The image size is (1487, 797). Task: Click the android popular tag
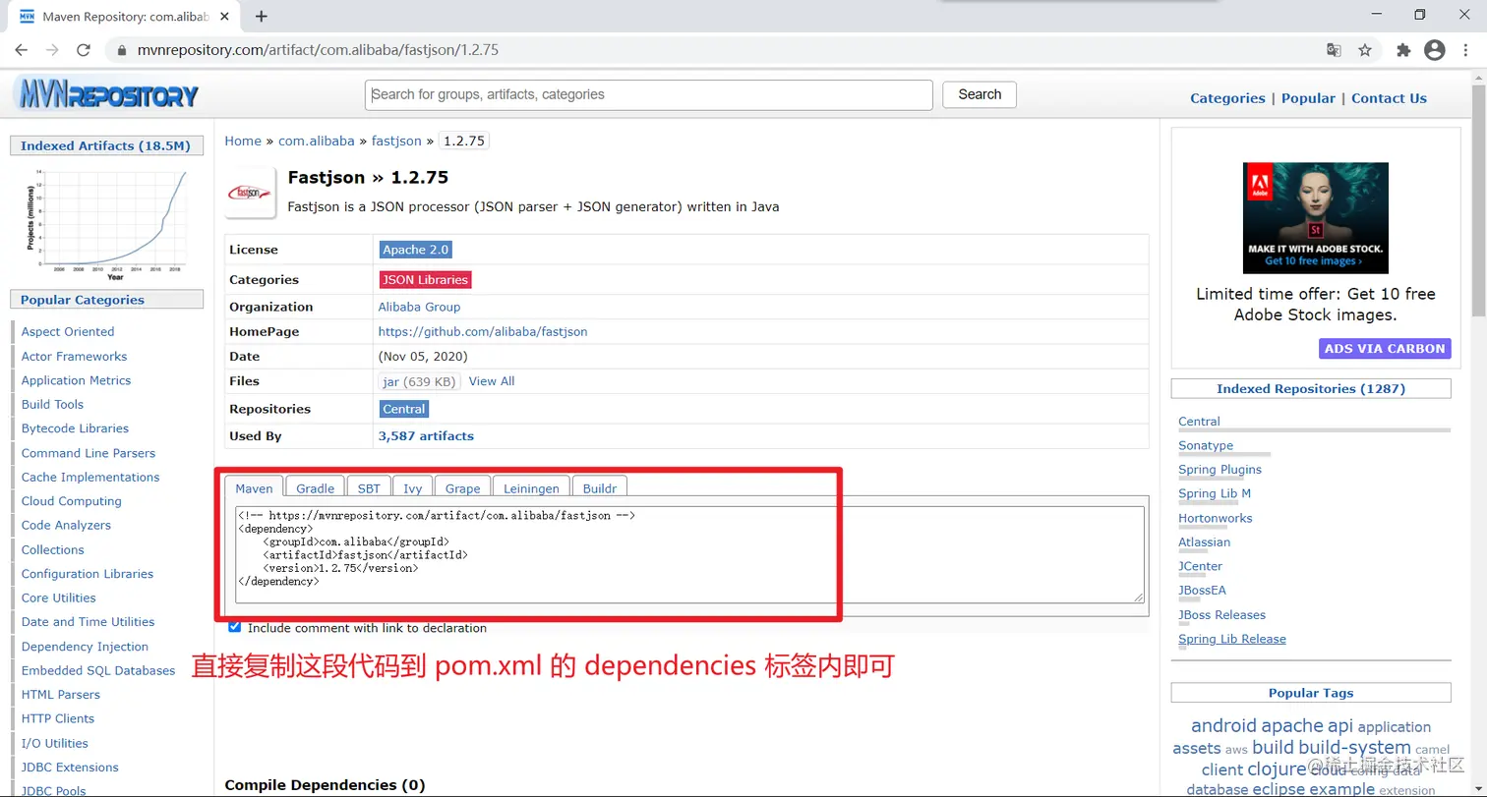tap(1223, 726)
